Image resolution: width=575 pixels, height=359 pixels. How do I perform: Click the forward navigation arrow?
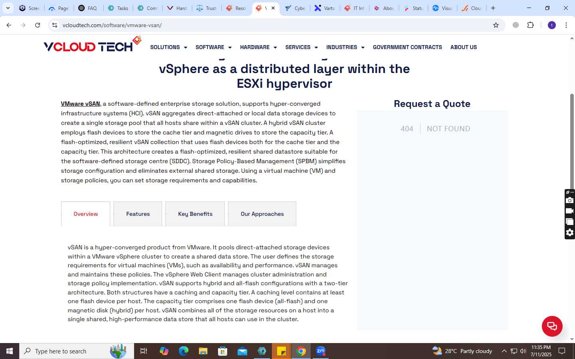[23, 25]
